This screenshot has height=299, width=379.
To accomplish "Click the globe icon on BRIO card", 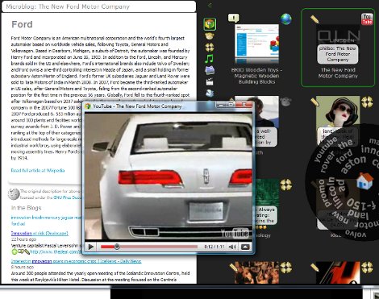I will point(285,19).
